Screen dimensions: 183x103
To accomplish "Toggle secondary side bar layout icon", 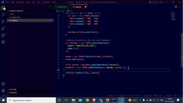I will point(157,2).
